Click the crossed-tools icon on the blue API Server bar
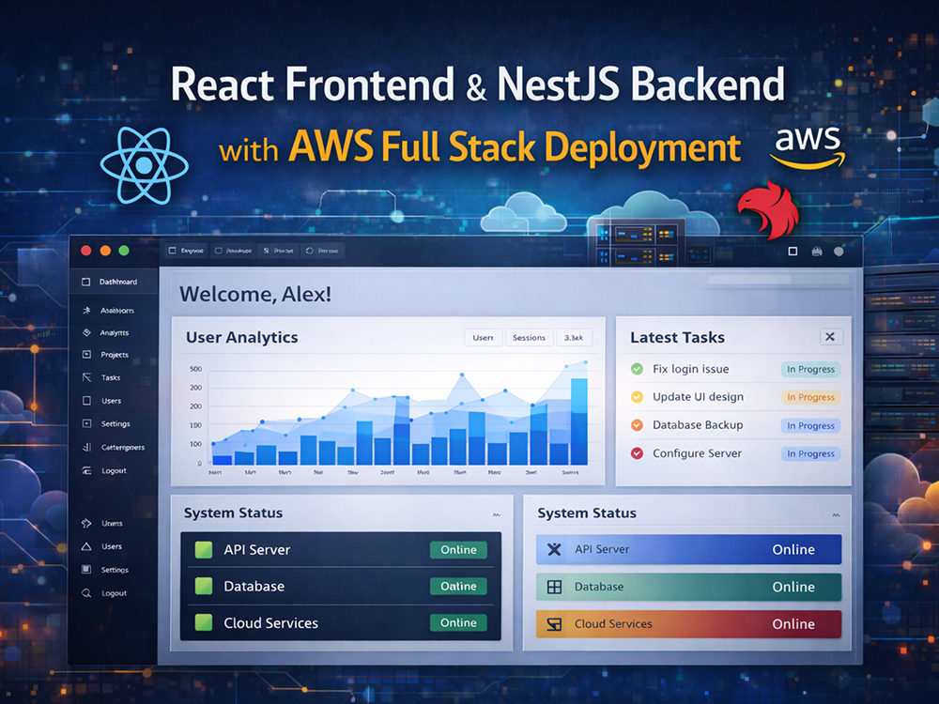This screenshot has height=704, width=939. coord(555,549)
